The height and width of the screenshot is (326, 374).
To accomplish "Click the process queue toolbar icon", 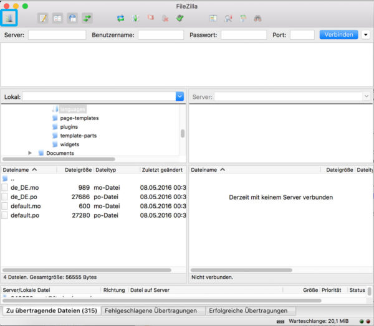I will click(x=135, y=18).
